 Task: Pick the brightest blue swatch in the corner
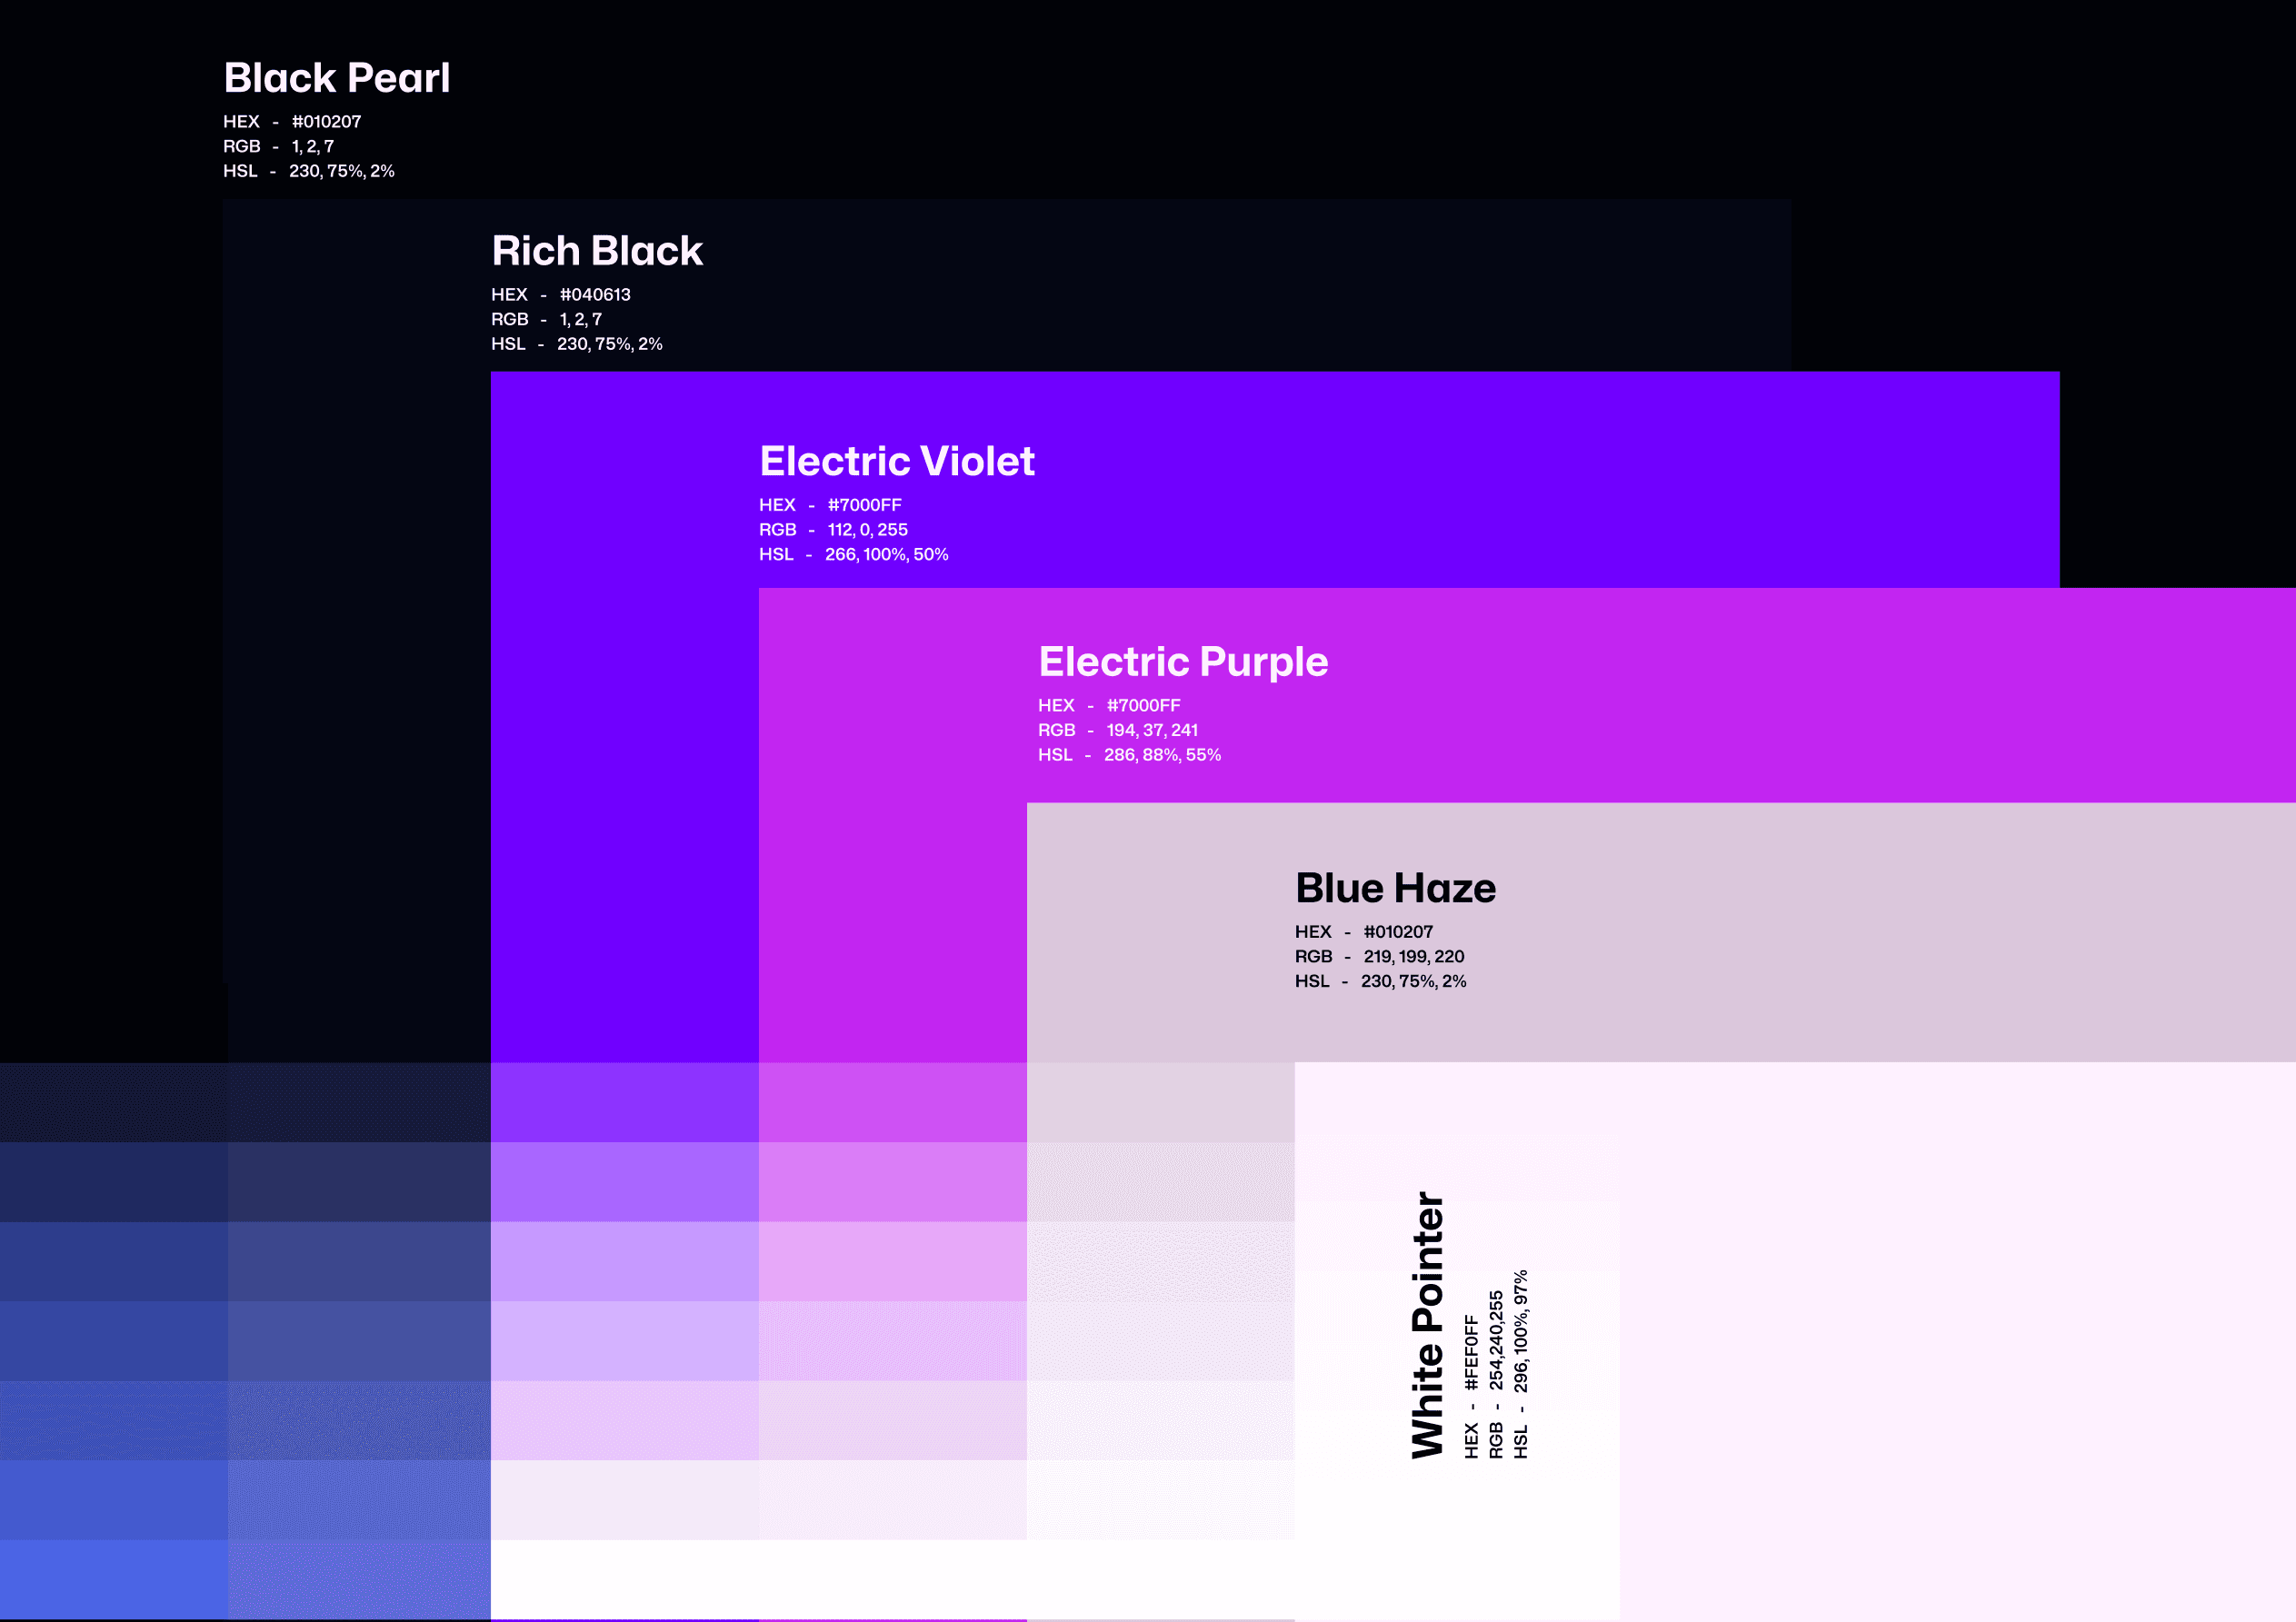[x=114, y=1580]
